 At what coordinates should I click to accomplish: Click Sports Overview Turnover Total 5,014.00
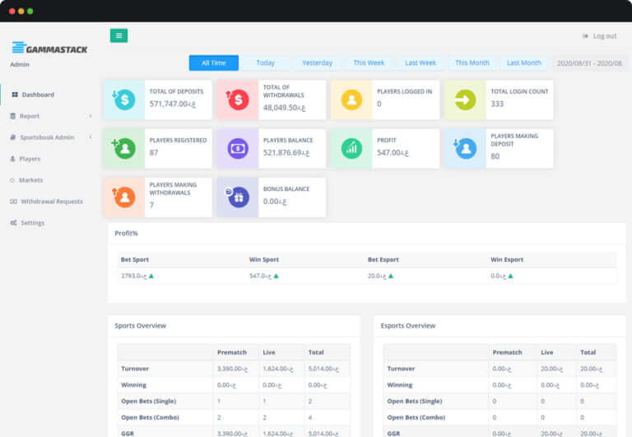click(x=323, y=369)
